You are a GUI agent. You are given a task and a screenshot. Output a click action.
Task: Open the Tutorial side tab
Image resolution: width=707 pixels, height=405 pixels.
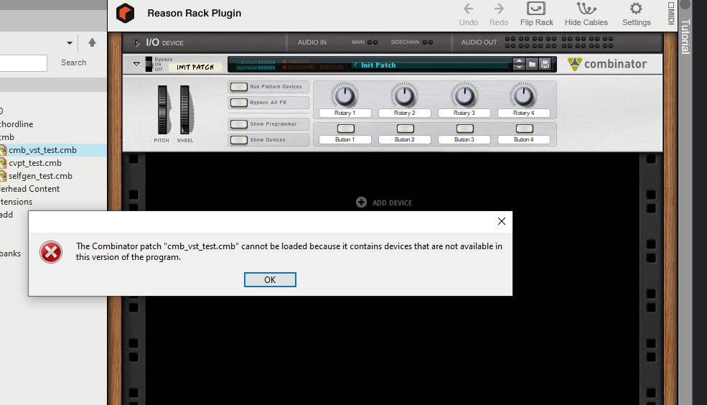[685, 36]
